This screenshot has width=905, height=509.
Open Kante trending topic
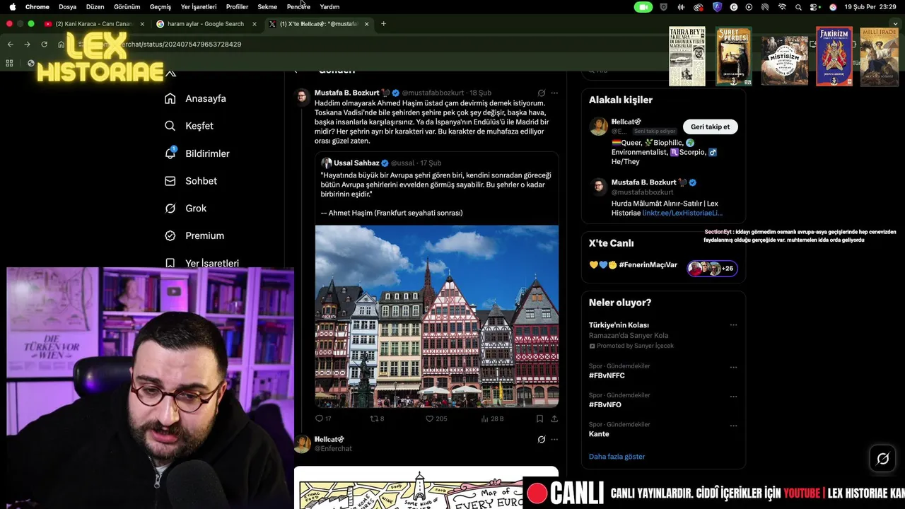pos(599,434)
